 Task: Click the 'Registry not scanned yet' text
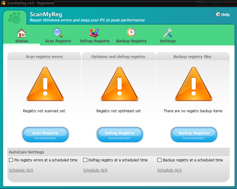[x=44, y=111]
